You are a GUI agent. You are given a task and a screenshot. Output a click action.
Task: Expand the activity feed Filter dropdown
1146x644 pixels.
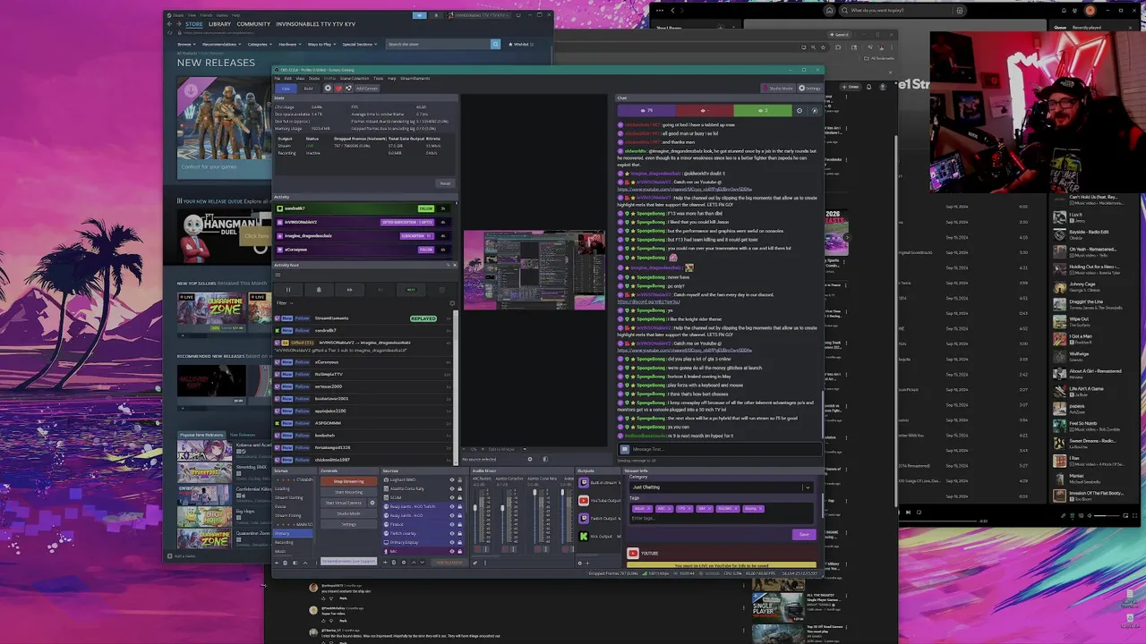coord(285,303)
